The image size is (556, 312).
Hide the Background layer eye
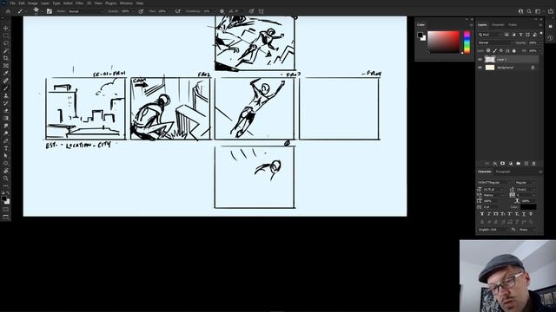click(x=480, y=68)
